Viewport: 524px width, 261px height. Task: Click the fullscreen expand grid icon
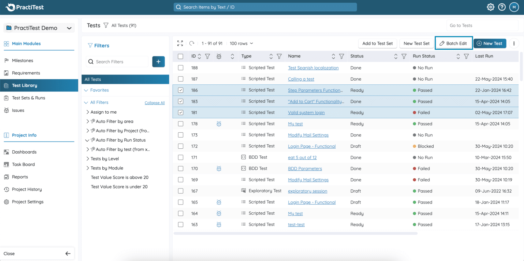180,44
